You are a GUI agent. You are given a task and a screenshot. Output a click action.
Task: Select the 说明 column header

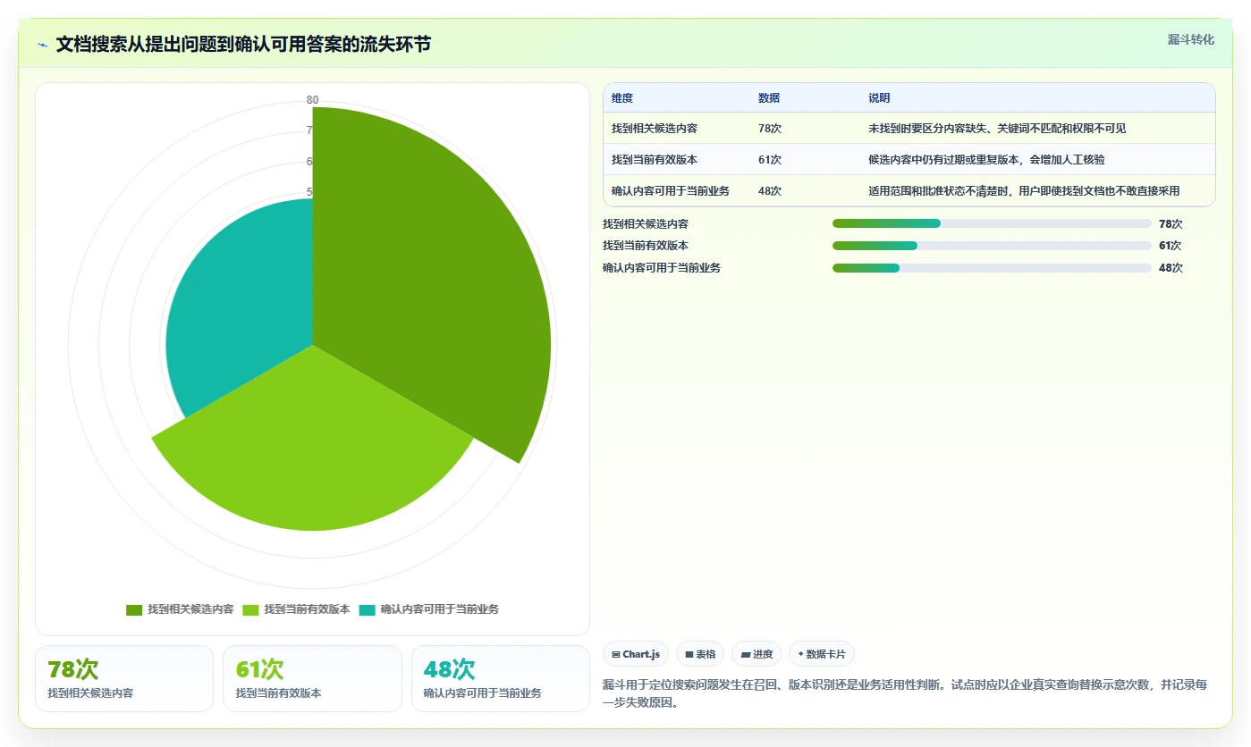(879, 98)
